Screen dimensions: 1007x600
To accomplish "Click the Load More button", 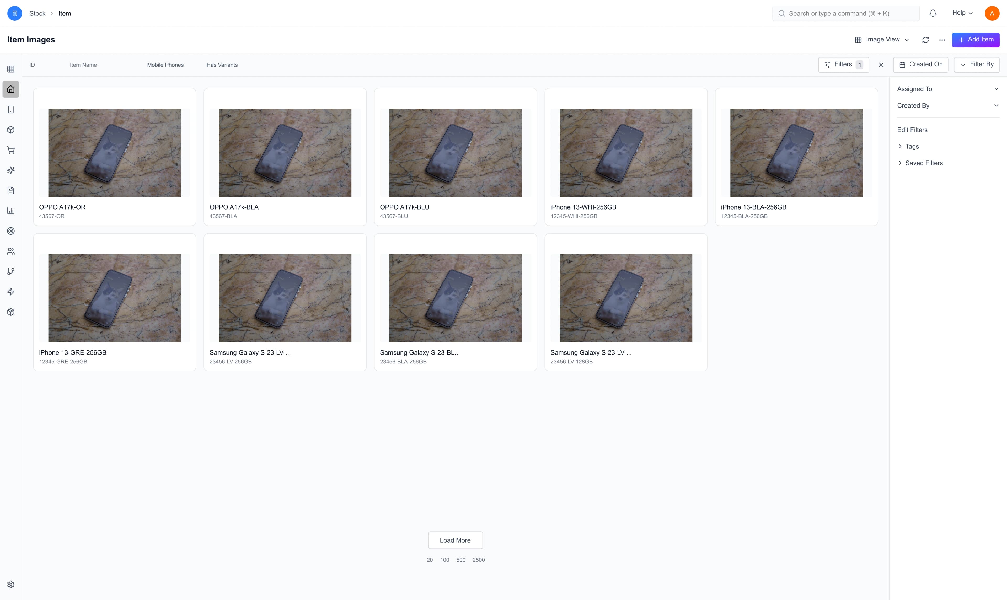I will [x=455, y=540].
